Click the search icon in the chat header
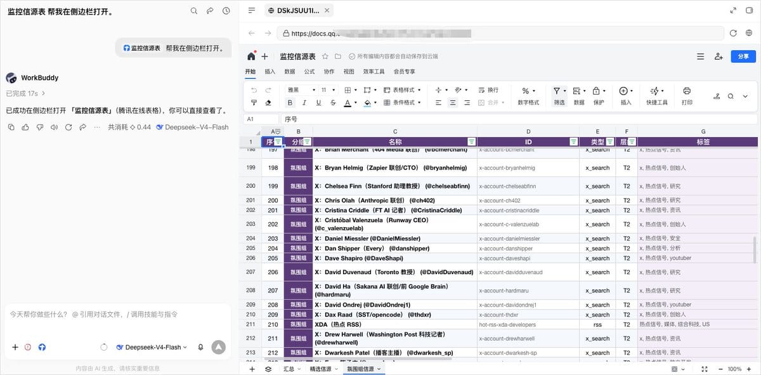This screenshot has height=375, width=761. pyautogui.click(x=194, y=11)
